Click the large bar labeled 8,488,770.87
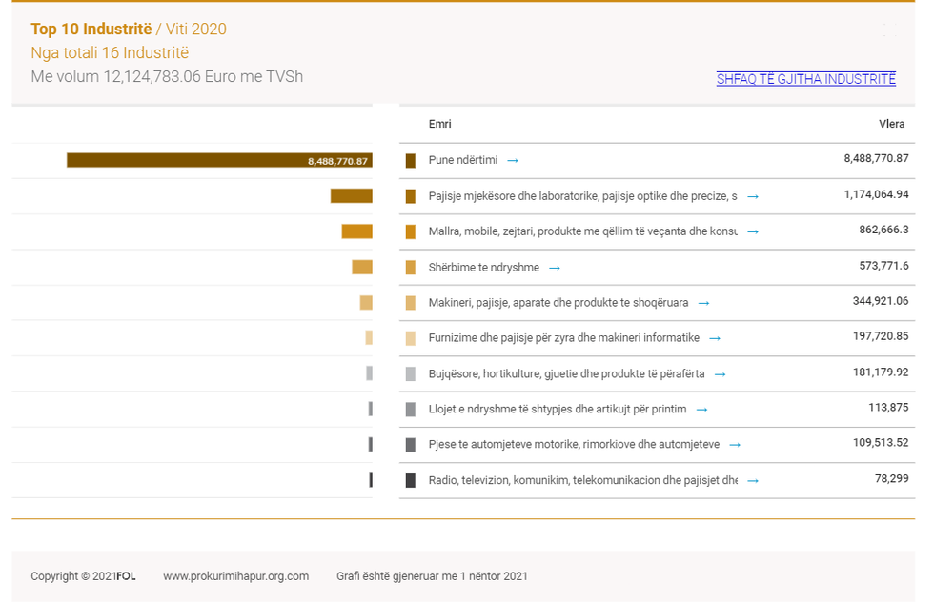934x603 pixels. pos(219,161)
